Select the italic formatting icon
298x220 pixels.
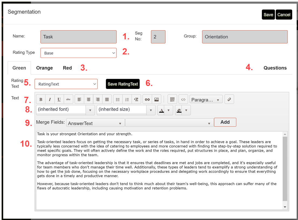tap(50, 99)
